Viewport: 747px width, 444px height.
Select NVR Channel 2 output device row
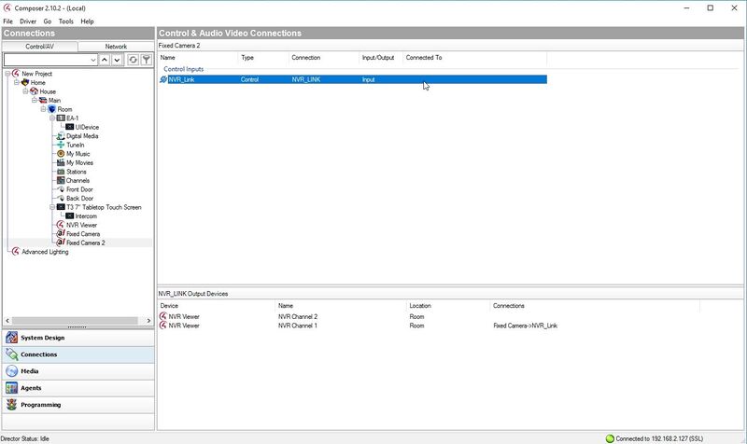click(x=297, y=317)
